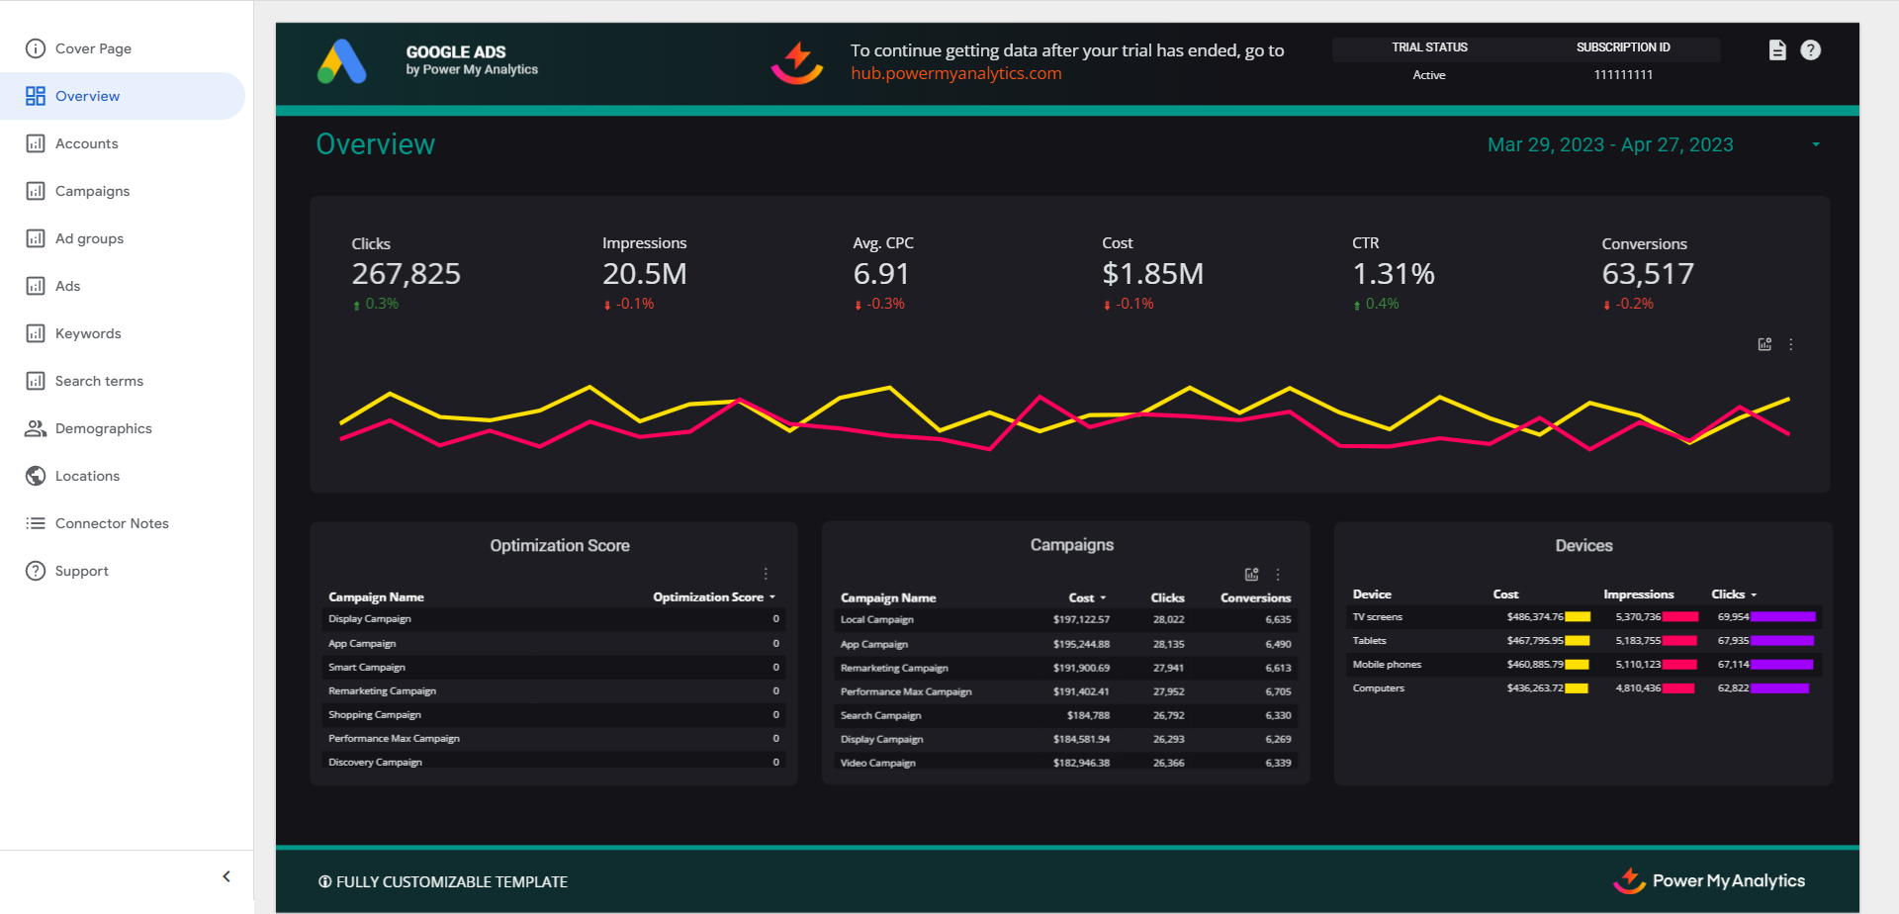Select the Accounts icon in the sidebar
This screenshot has width=1899, height=914.
coord(36,143)
